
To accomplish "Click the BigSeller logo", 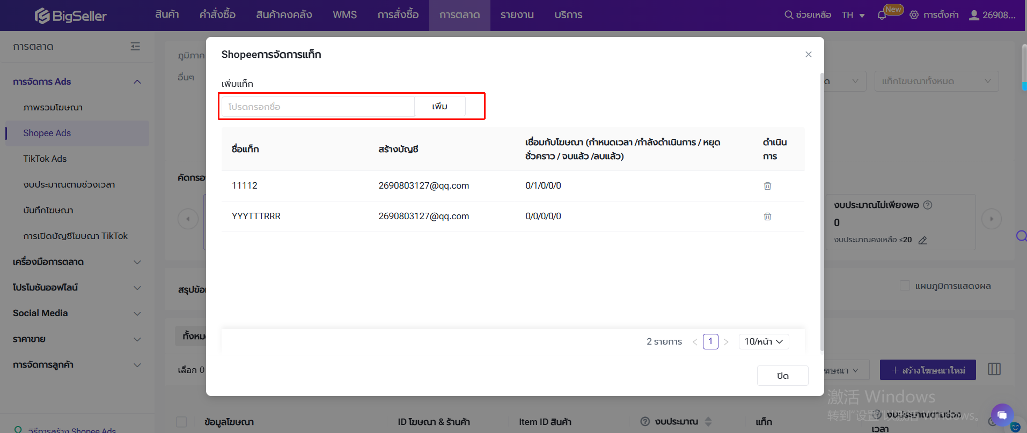I will (x=71, y=16).
